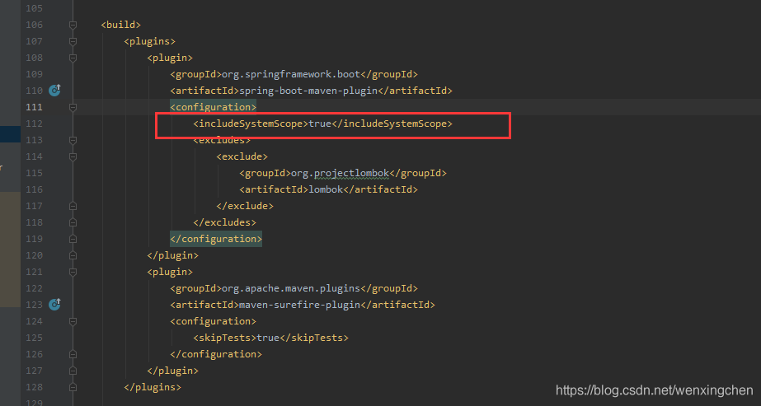Click the gutter icon on line 123
This screenshot has height=406, width=761.
tap(55, 304)
